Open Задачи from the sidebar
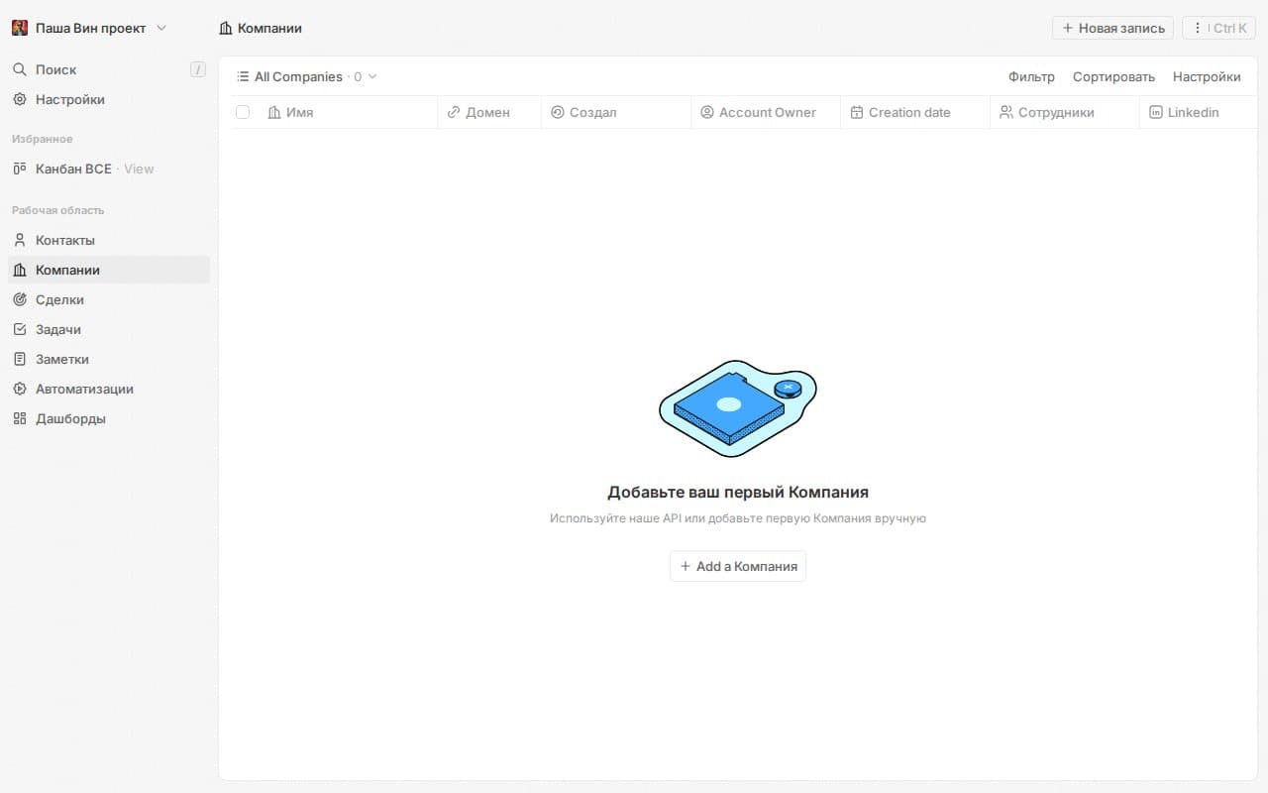The image size is (1268, 793). pyautogui.click(x=57, y=329)
